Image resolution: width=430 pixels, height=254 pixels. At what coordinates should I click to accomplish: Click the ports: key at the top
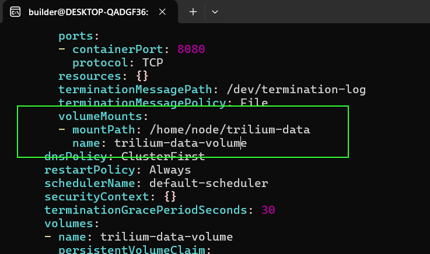pos(79,36)
